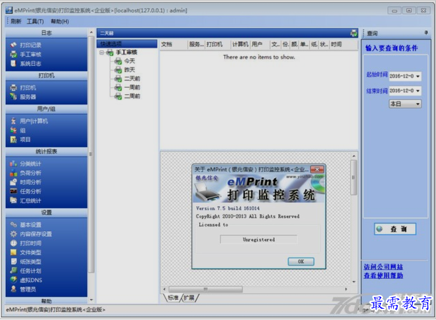This screenshot has width=436, height=320.
Task: Open the 结束时间 end date dropdown
Action: click(417, 92)
